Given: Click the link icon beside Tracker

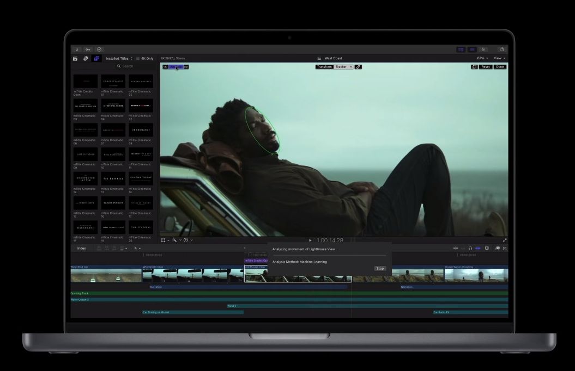Looking at the screenshot, I should pyautogui.click(x=358, y=67).
